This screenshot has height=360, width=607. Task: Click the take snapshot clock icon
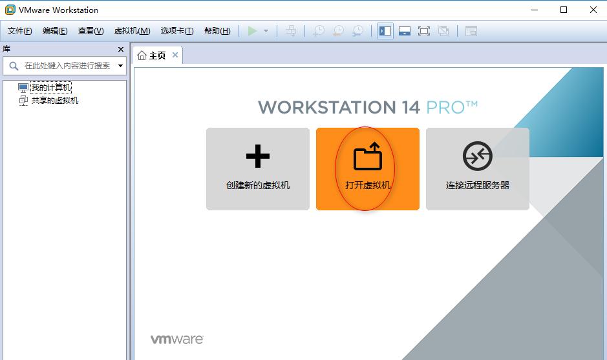point(318,31)
